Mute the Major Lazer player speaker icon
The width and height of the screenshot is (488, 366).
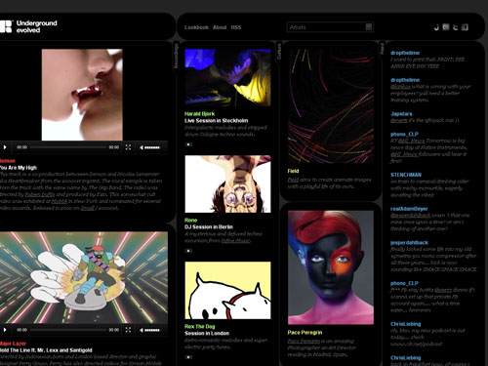click(142, 330)
